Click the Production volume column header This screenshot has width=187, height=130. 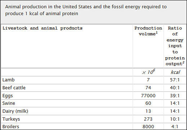[x=148, y=31]
